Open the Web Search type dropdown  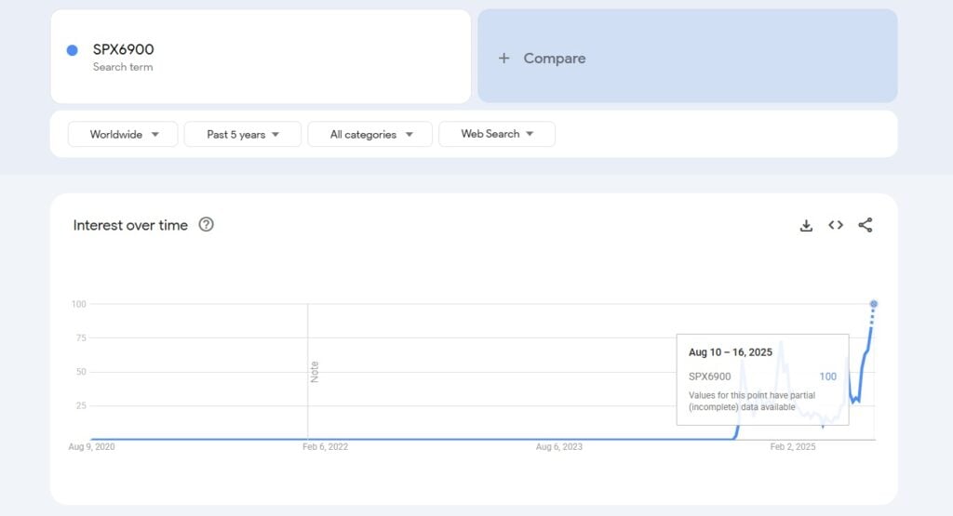click(x=497, y=134)
